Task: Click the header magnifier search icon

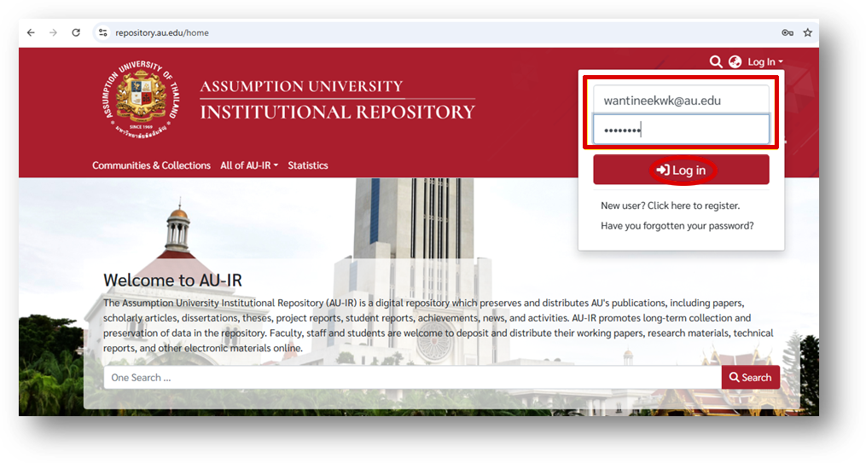Action: pyautogui.click(x=716, y=61)
